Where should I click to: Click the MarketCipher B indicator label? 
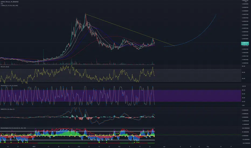coord(13,128)
